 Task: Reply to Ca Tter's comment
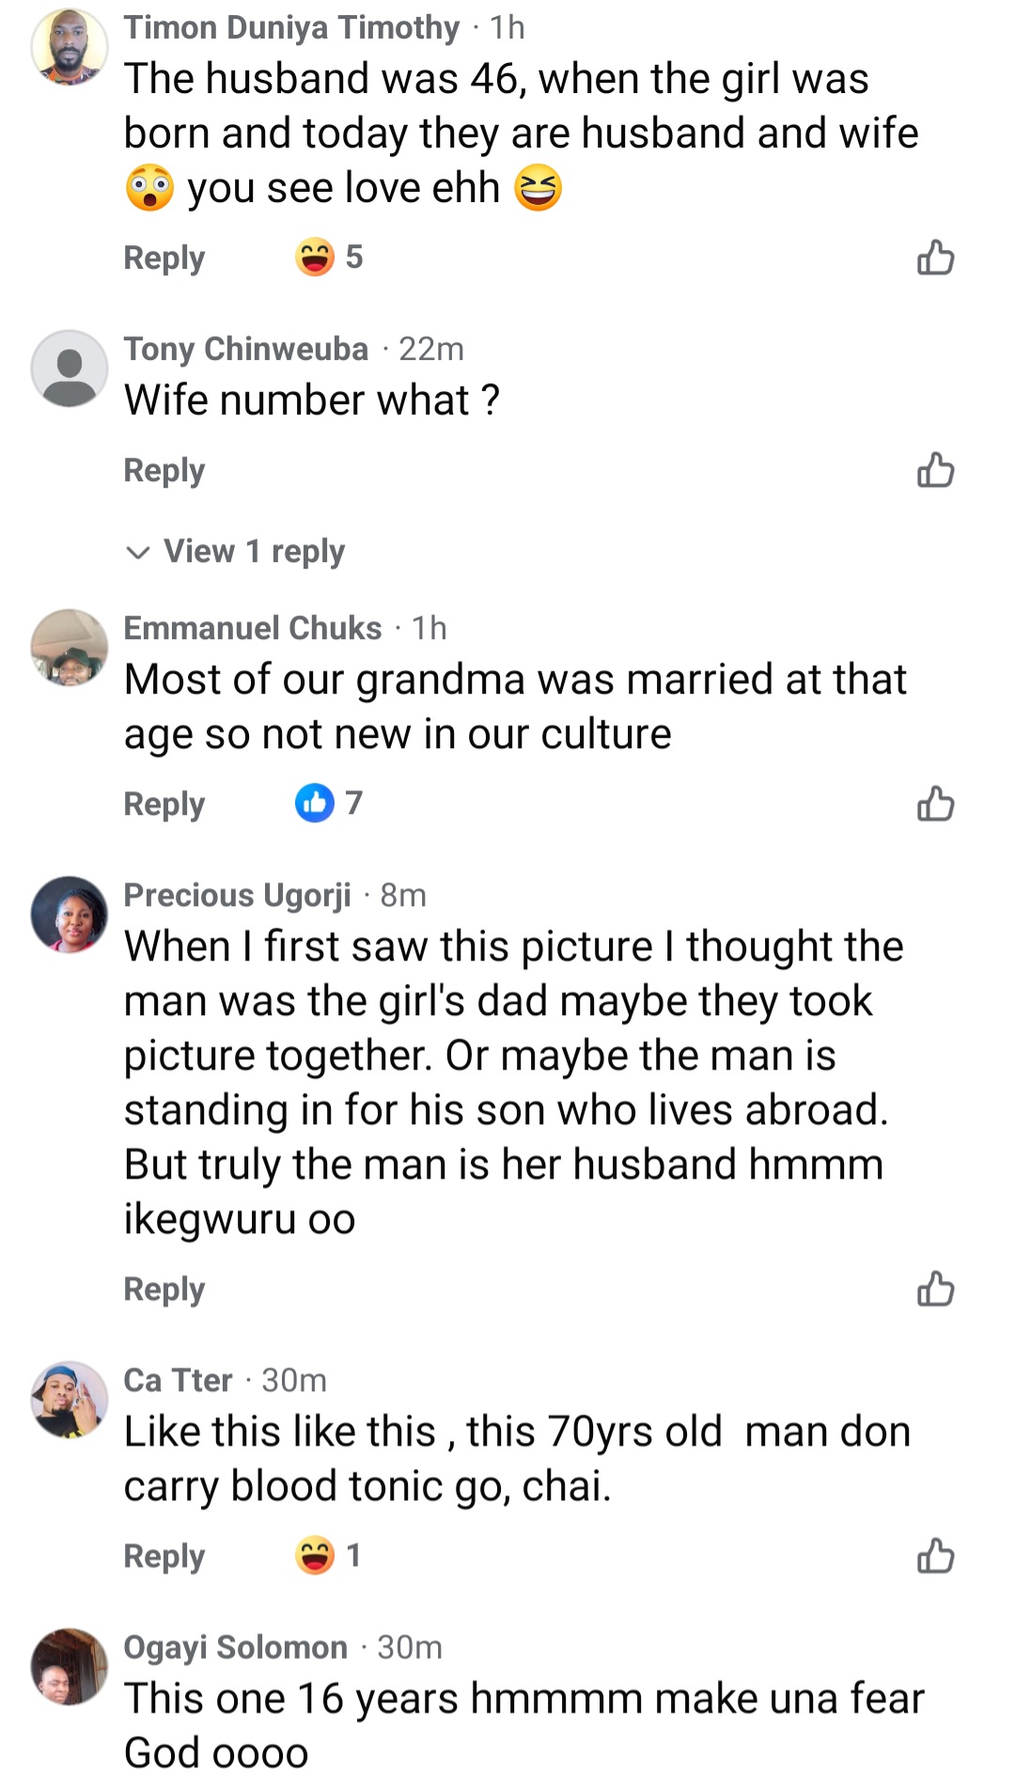point(164,1557)
